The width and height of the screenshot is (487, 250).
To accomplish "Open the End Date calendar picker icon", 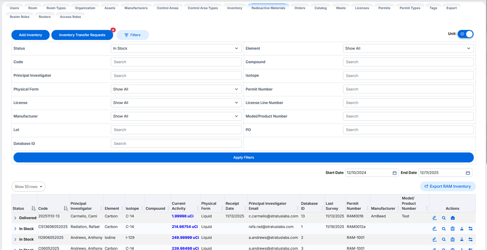I will tap(468, 173).
